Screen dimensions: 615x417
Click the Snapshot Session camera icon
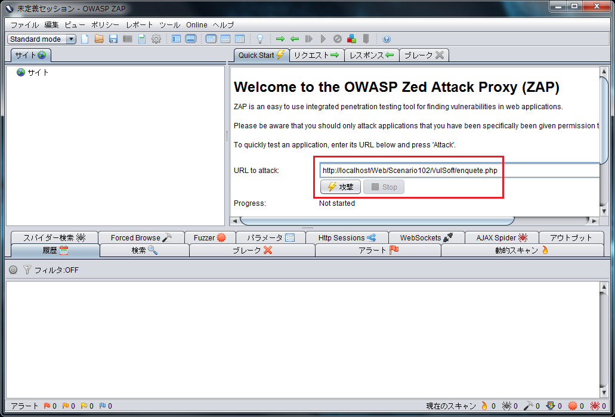coord(128,39)
